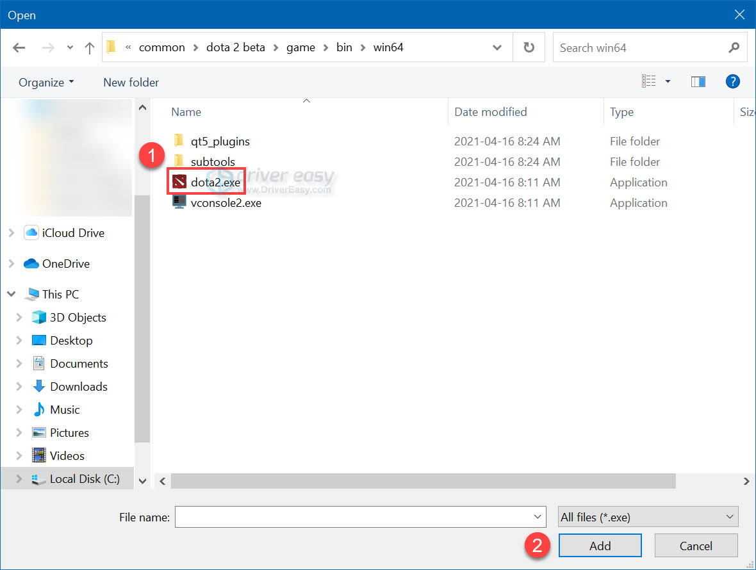The width and height of the screenshot is (756, 570).
Task: Open the Organize menu
Action: coord(46,83)
